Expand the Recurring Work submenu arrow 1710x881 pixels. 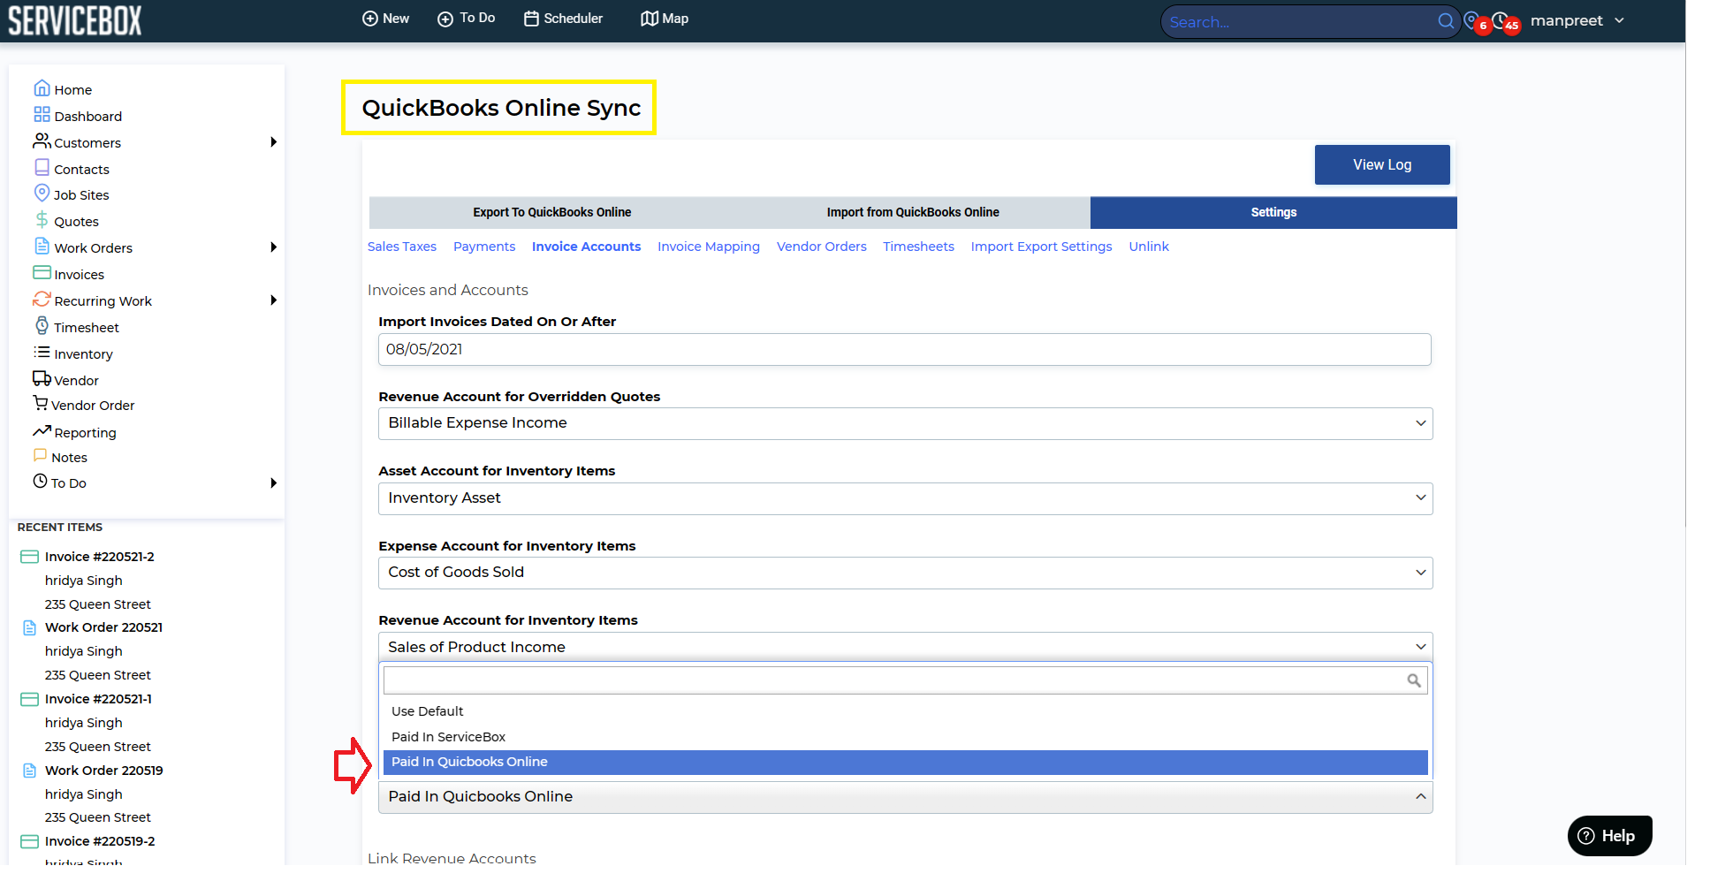(273, 300)
